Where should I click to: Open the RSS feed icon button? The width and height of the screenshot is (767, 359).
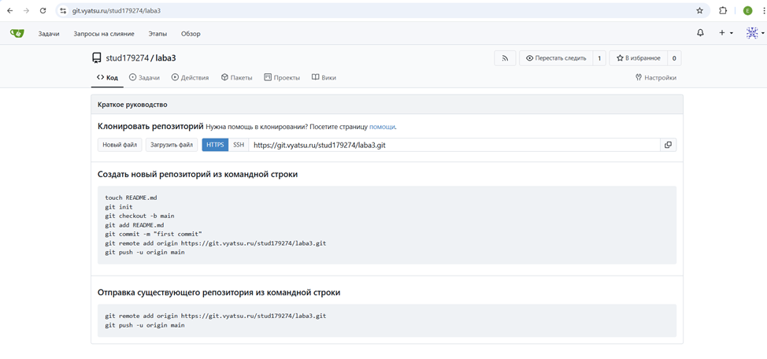pos(505,58)
